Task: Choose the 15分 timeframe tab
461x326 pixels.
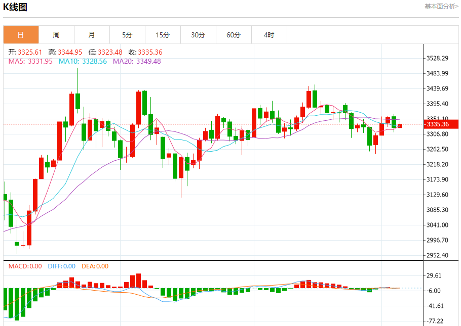Action: tap(163, 35)
